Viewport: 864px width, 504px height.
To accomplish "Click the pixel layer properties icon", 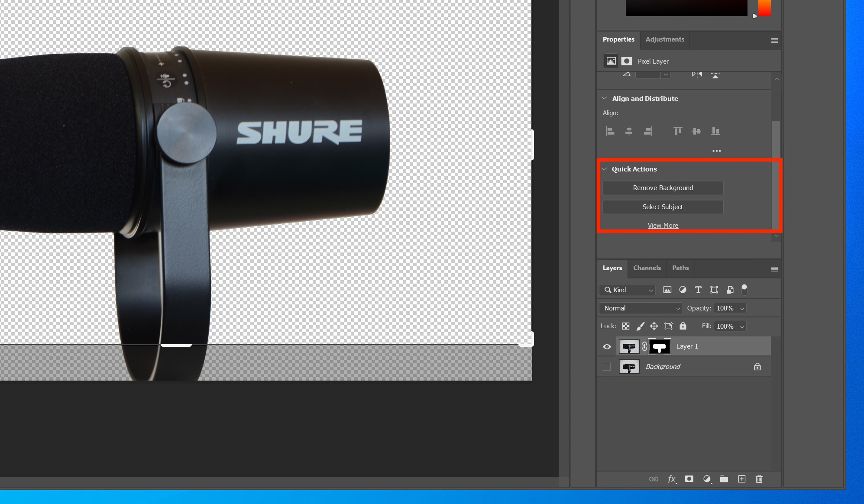I will click(x=611, y=61).
